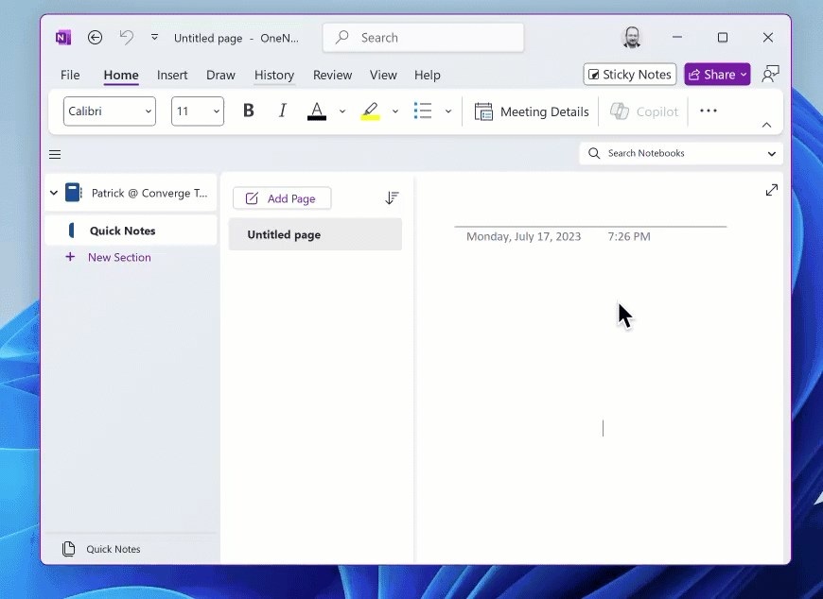The height and width of the screenshot is (599, 823).
Task: Open the Calibri font name dropdown
Action: [x=109, y=111]
